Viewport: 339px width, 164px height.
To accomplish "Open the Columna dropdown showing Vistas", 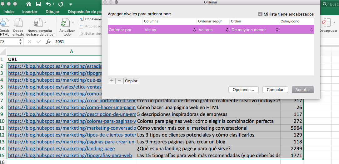I will click(170, 30).
